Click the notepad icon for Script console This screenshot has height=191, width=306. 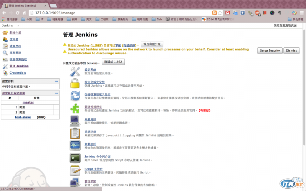click(x=75, y=170)
